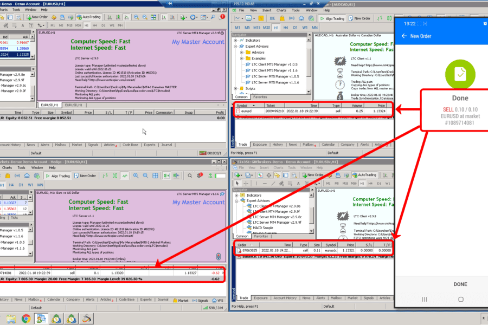This screenshot has width=488, height=325.
Task: Open periods clock dropdown in MT4 master window
Action: pos(194,17)
